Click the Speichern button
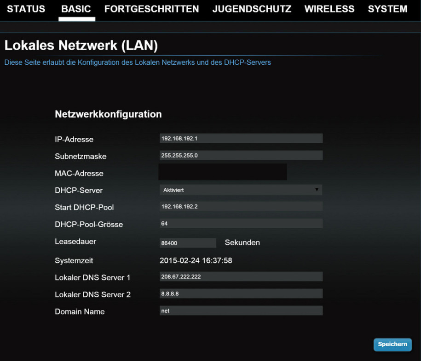421x361 pixels. click(392, 344)
